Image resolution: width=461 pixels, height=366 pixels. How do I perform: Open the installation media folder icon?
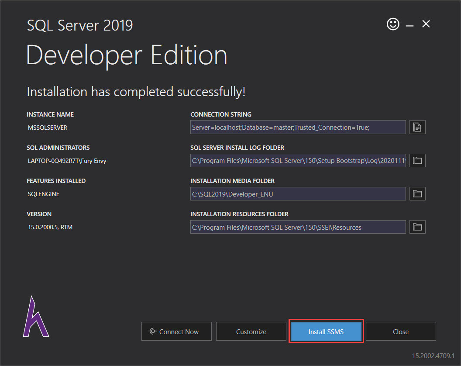click(417, 193)
